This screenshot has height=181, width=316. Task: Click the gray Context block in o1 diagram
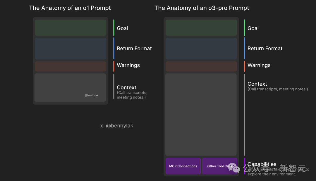(70, 88)
